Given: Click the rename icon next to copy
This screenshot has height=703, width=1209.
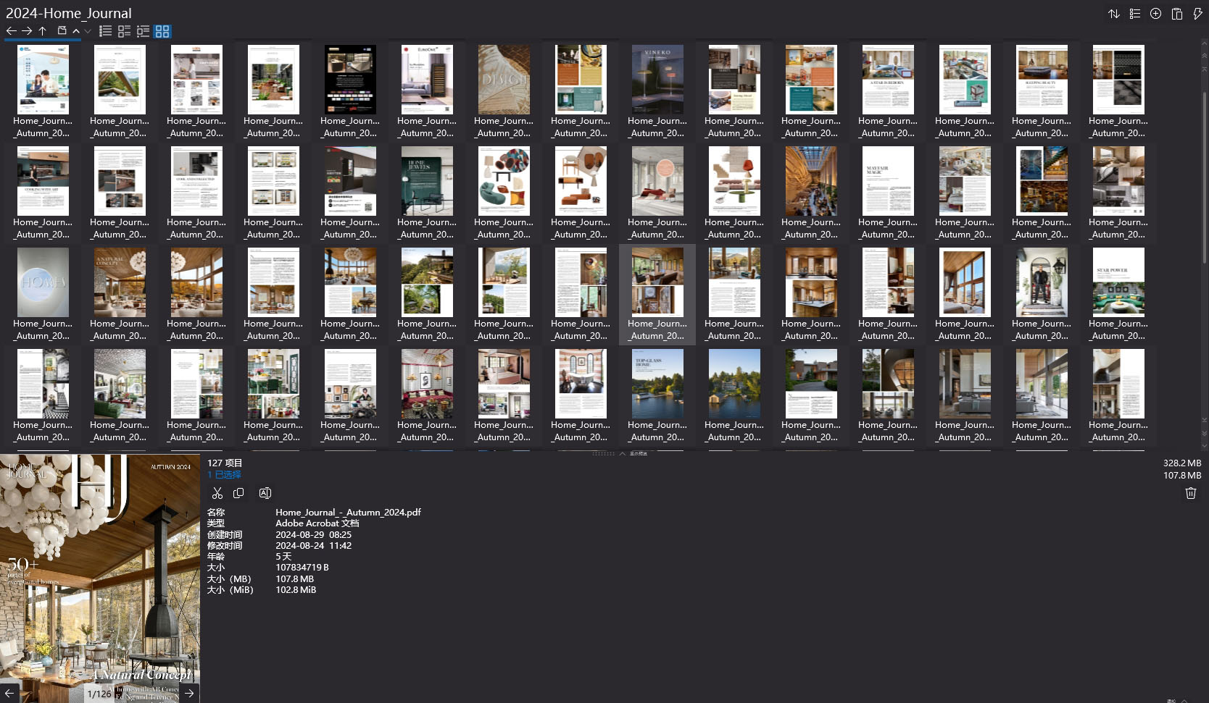Looking at the screenshot, I should point(265,492).
